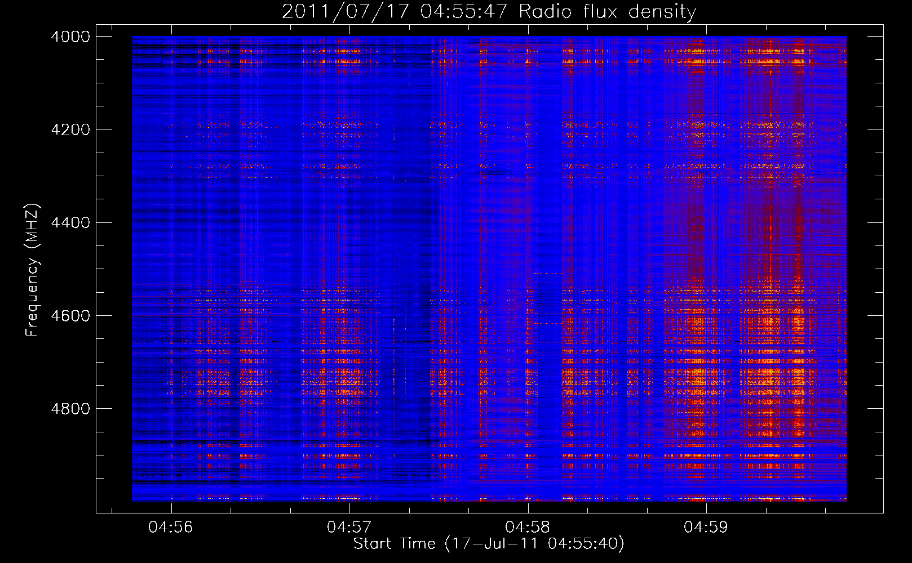Click the 4600 frequency tick label

pyautogui.click(x=70, y=316)
